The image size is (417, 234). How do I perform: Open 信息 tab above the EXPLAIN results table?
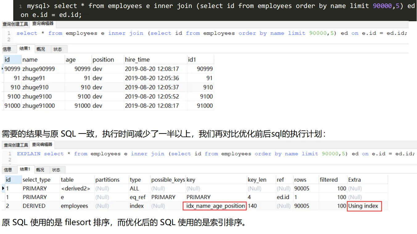[x=8, y=170]
